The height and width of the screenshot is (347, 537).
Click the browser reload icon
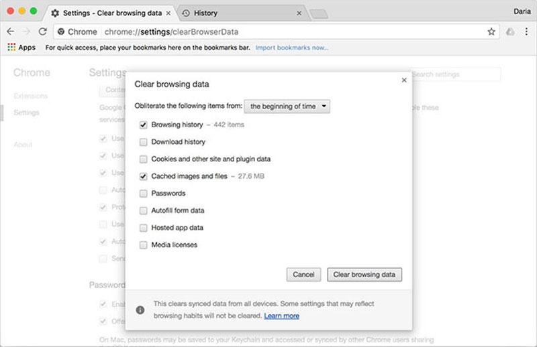click(42, 31)
